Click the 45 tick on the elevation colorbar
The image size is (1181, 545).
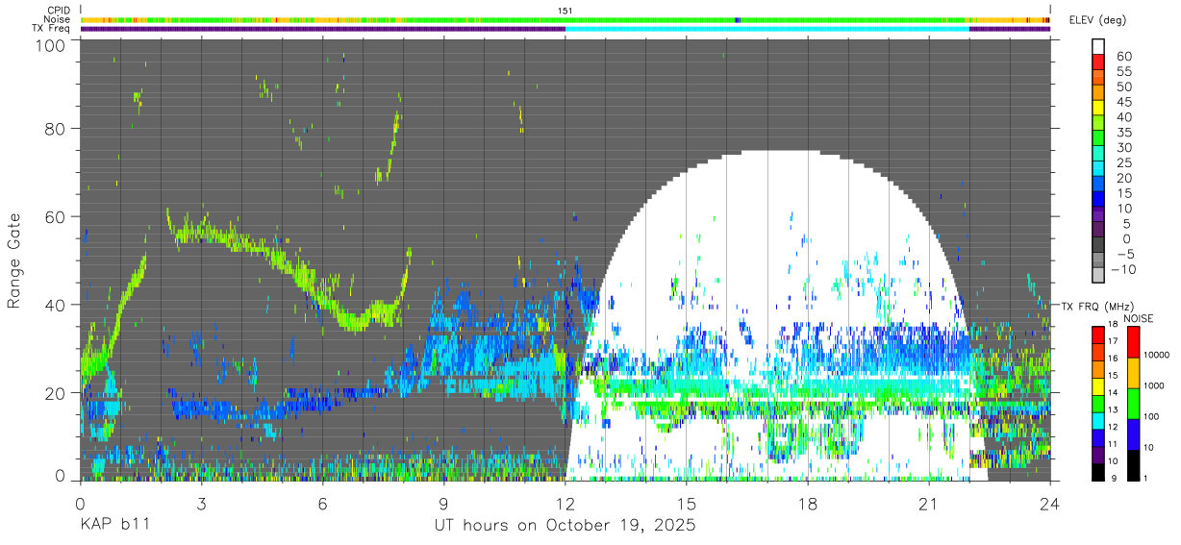click(1122, 102)
